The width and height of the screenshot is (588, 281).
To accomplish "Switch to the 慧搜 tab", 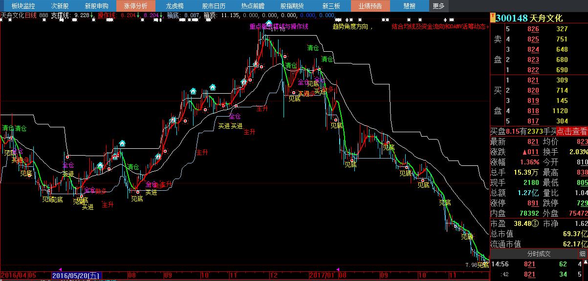I will 410,6.
